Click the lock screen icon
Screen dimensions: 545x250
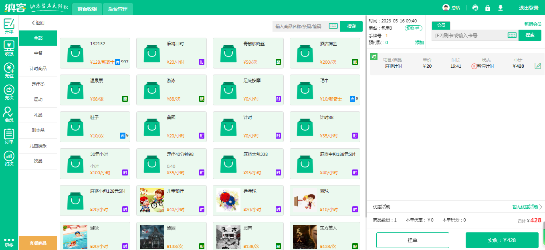pos(488,8)
